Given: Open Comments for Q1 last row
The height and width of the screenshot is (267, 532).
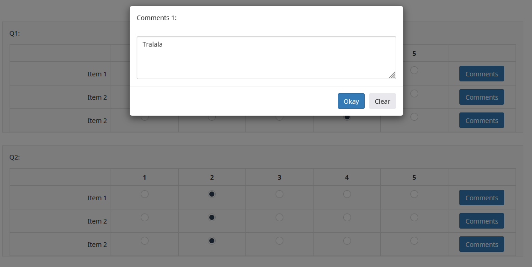Looking at the screenshot, I should pyautogui.click(x=481, y=121).
